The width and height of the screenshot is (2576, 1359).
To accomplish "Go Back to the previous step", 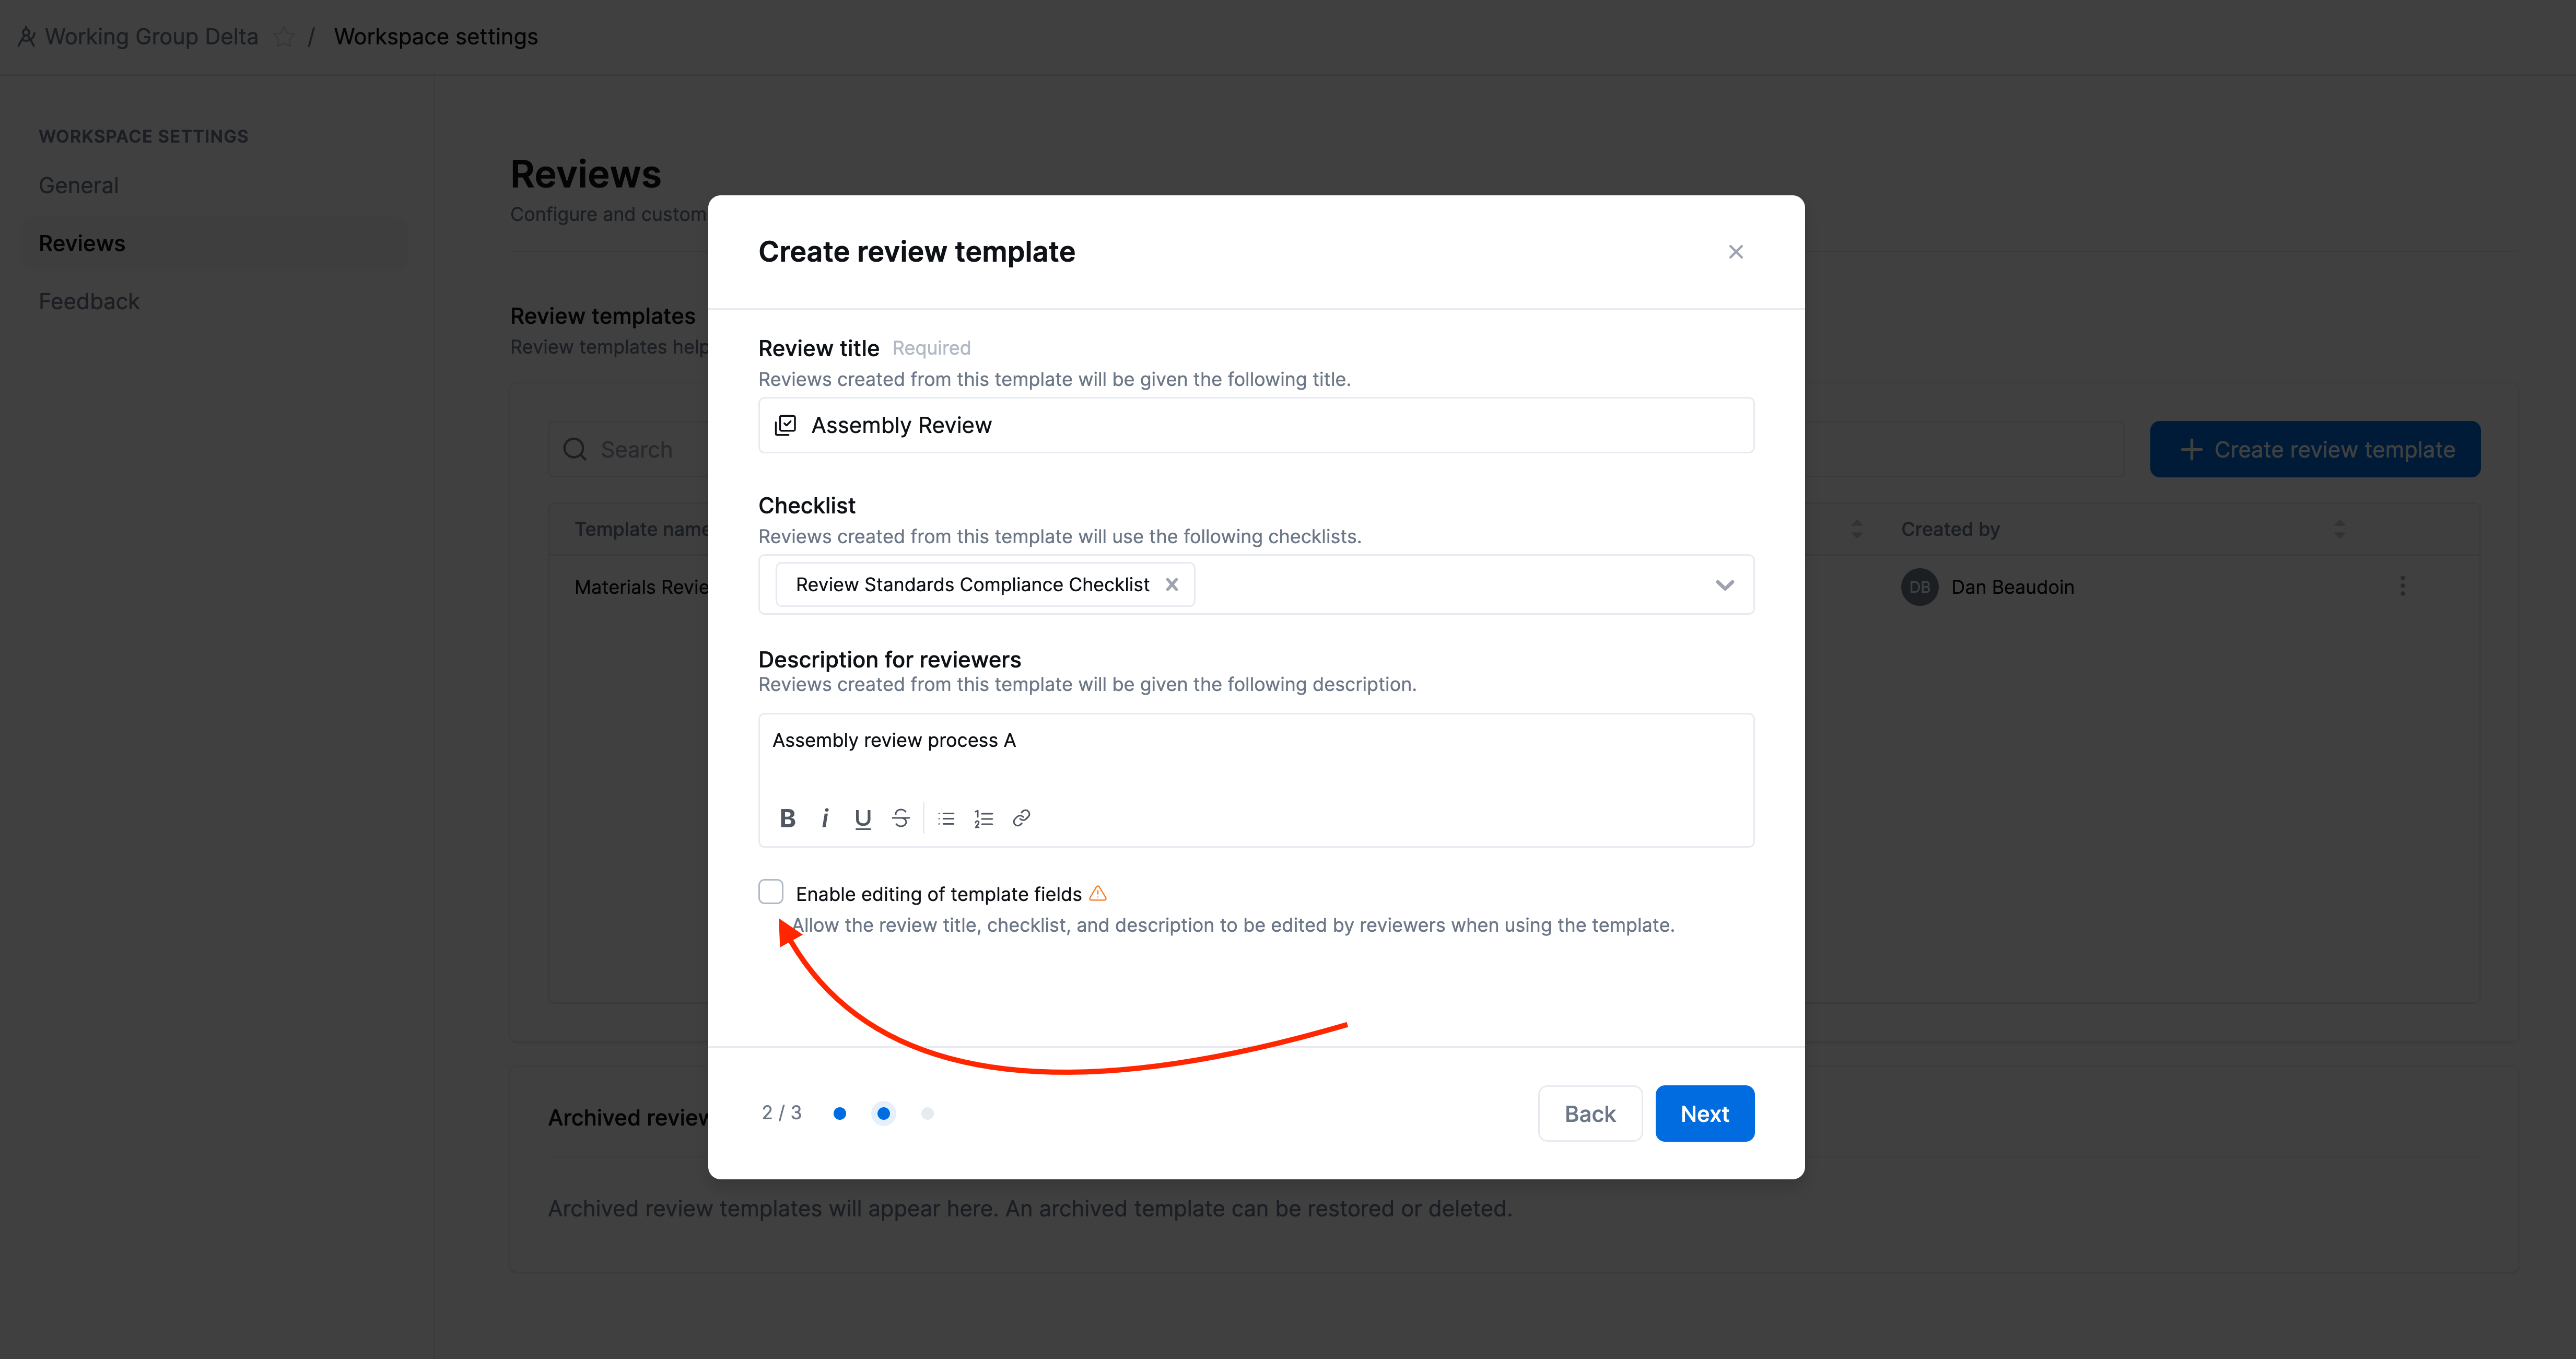I will tap(1590, 1113).
